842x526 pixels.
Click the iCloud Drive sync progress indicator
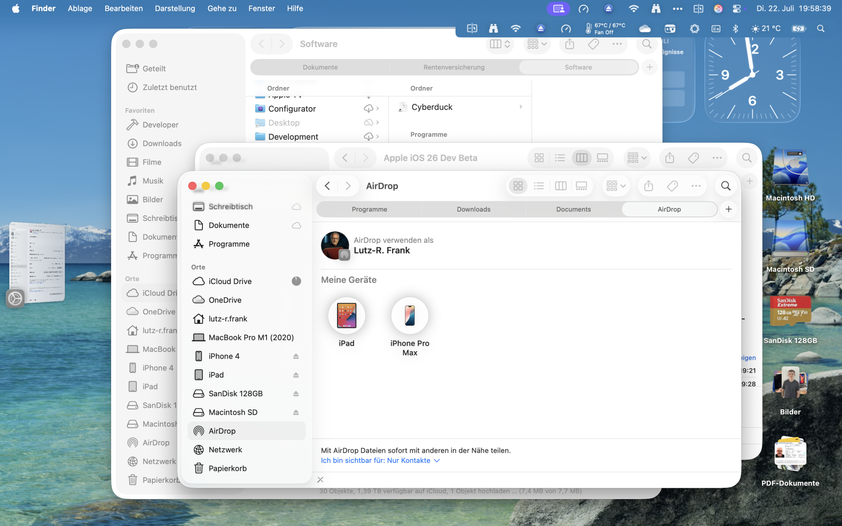(296, 281)
